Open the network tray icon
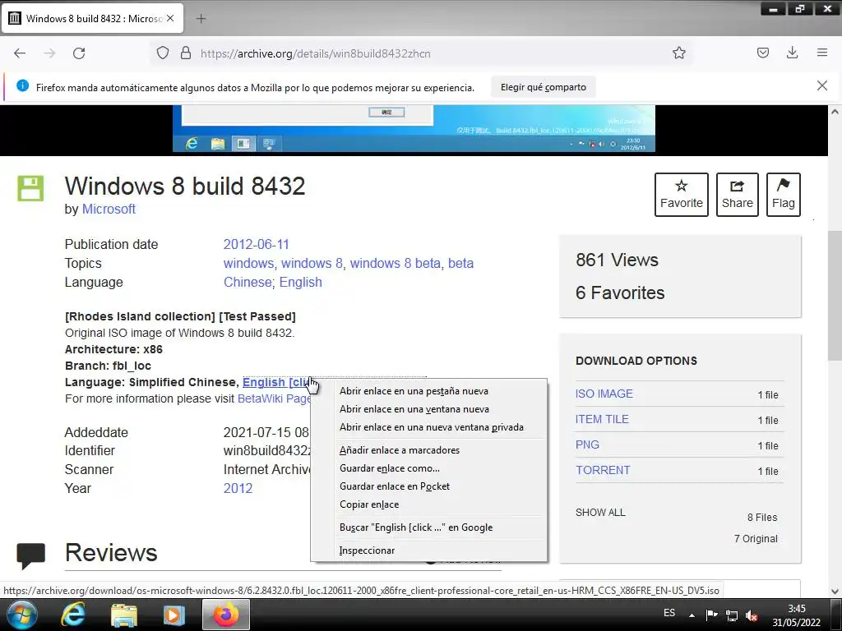 731,615
